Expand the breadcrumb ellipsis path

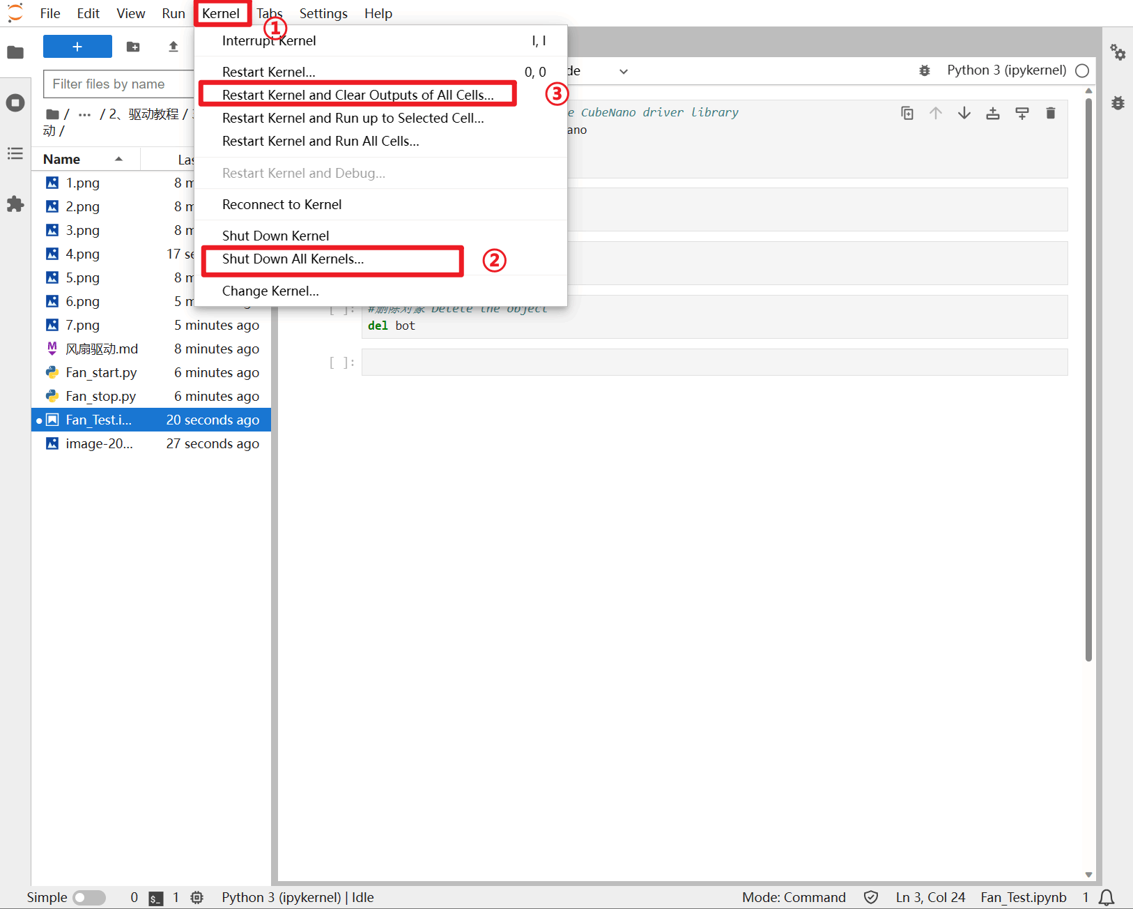click(85, 114)
